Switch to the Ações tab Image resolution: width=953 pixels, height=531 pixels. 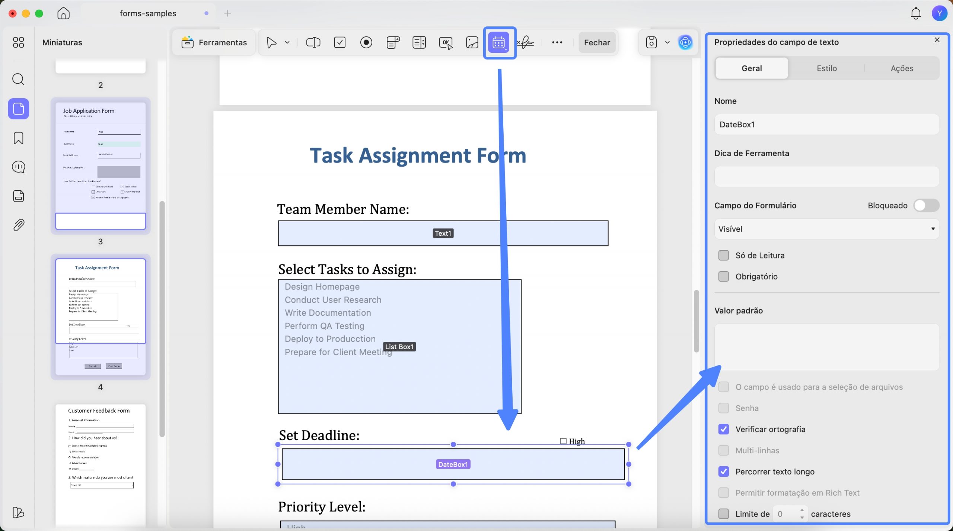[x=902, y=68]
